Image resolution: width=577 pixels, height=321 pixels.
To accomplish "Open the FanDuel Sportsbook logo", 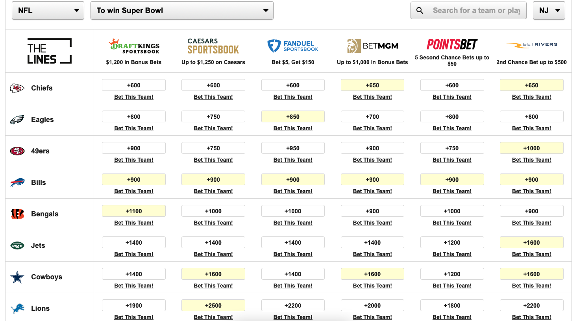I will coord(293,46).
